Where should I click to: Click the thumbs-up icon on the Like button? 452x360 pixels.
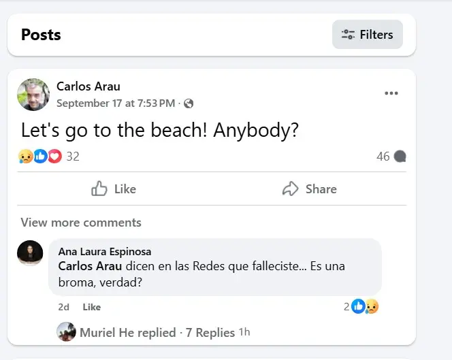tap(99, 189)
